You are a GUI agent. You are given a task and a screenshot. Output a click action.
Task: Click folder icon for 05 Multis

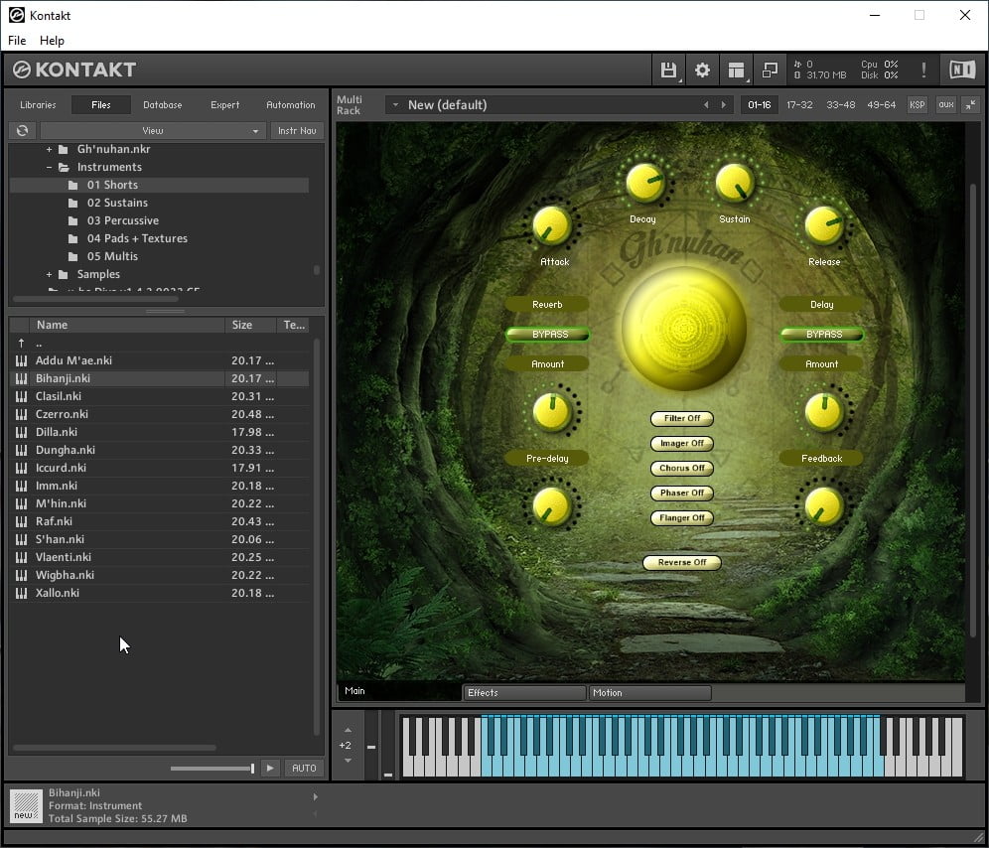[73, 257]
